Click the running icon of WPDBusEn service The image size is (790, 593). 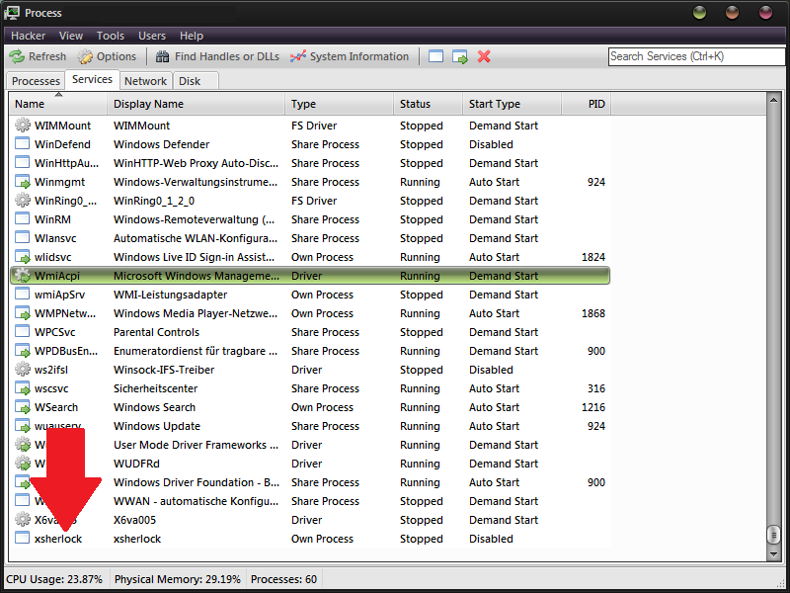coord(23,351)
